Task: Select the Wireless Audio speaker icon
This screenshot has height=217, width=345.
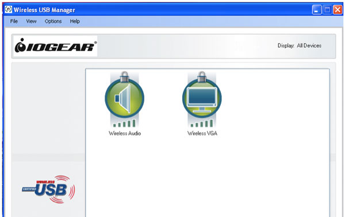Action: point(125,98)
